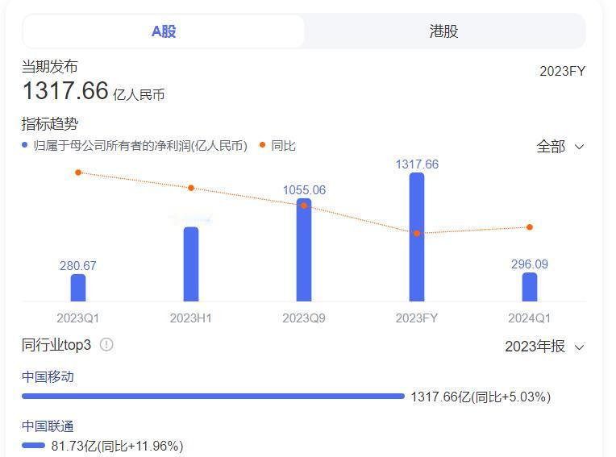The height and width of the screenshot is (457, 616).
Task: Open the 中国联通 company link
Action: point(48,426)
